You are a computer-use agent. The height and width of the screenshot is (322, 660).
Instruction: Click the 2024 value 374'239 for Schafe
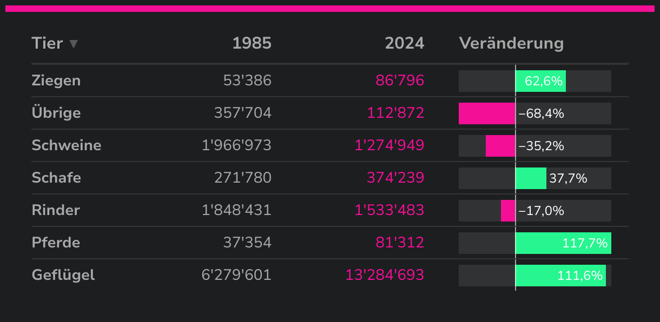(395, 178)
